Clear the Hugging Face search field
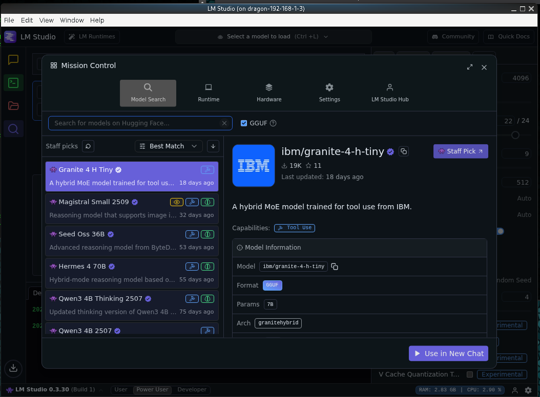The image size is (540, 397). [x=224, y=123]
